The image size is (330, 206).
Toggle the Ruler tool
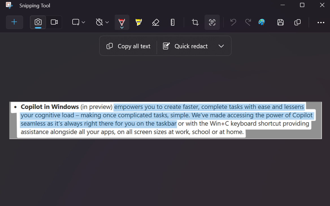point(173,22)
